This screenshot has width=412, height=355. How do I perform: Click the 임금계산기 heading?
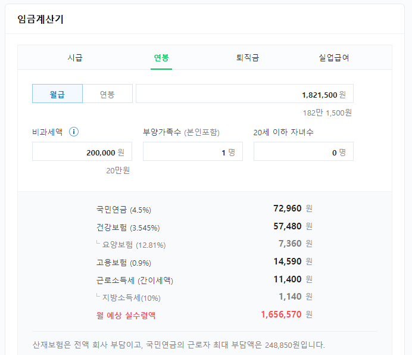pos(40,19)
